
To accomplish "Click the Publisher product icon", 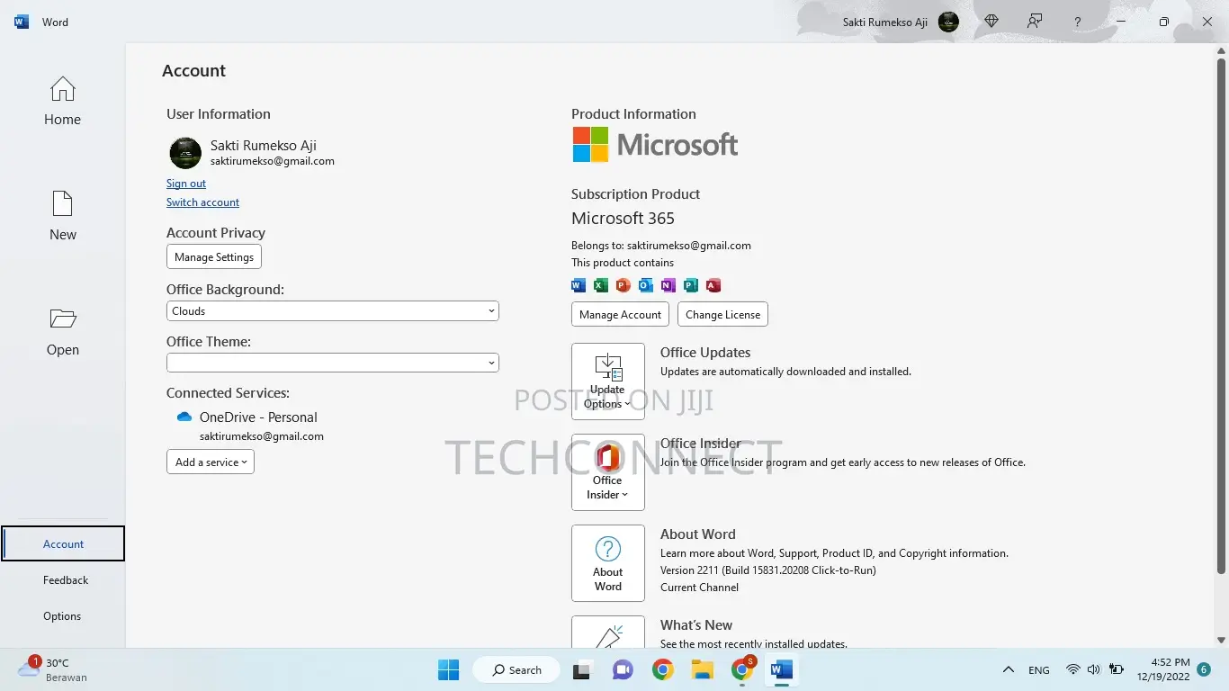I will 691,285.
